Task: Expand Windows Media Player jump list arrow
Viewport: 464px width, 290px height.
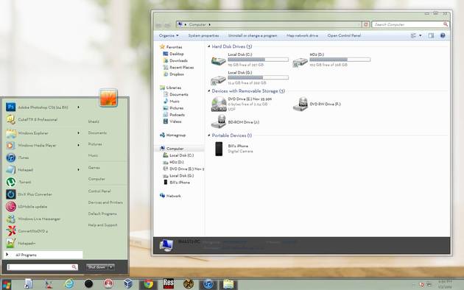Action: click(78, 145)
